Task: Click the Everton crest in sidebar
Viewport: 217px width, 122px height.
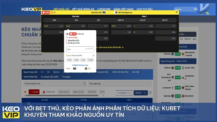Action: tap(173, 54)
